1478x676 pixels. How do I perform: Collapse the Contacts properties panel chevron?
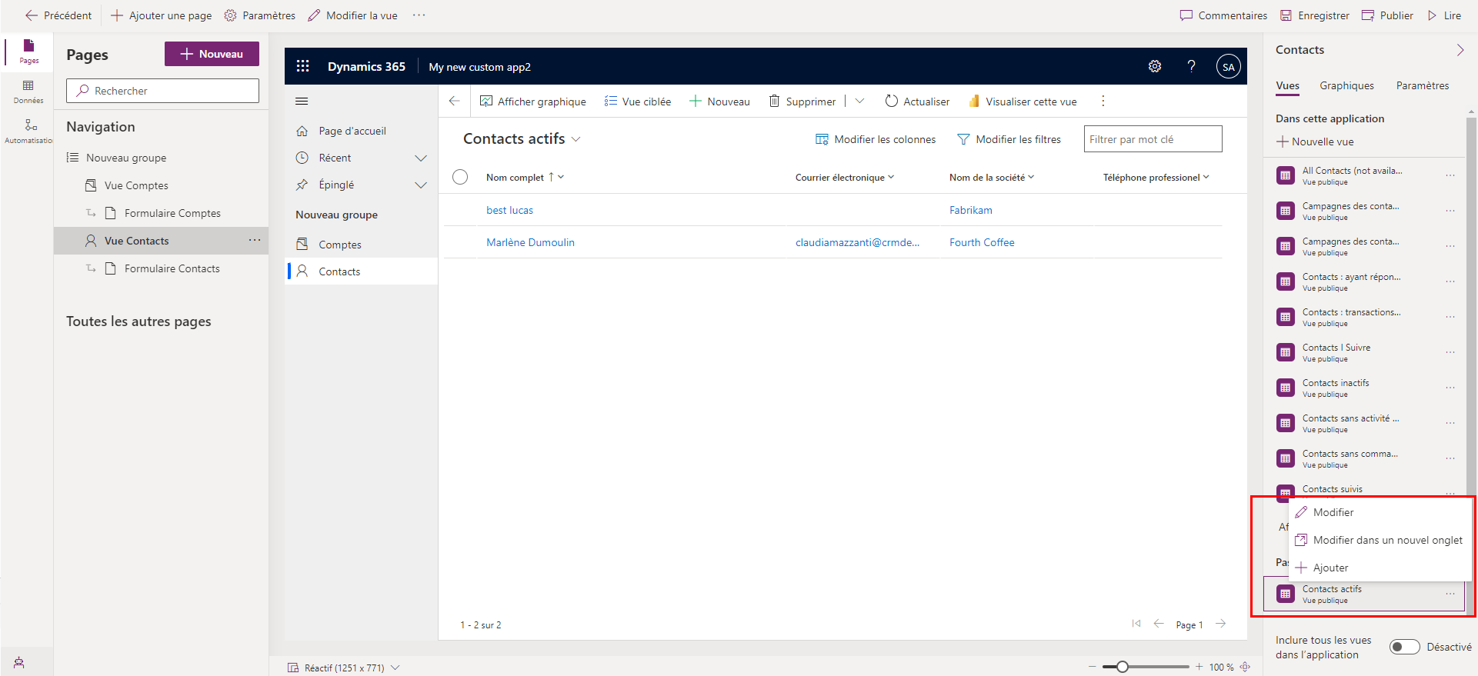point(1460,50)
